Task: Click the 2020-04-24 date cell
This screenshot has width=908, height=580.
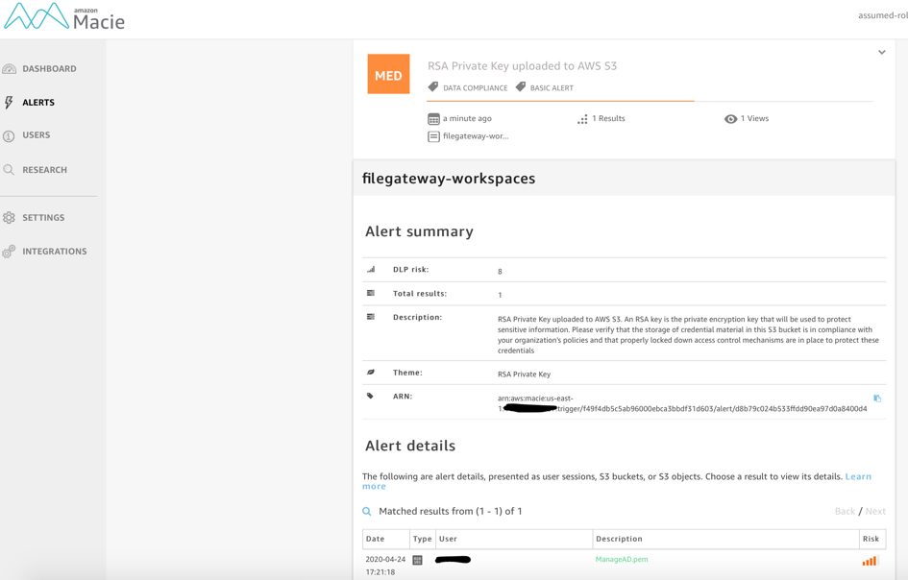Action: point(385,566)
